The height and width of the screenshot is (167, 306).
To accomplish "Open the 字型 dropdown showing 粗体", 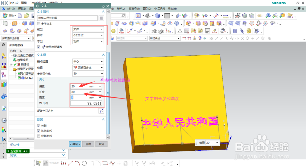I will (x=88, y=41).
